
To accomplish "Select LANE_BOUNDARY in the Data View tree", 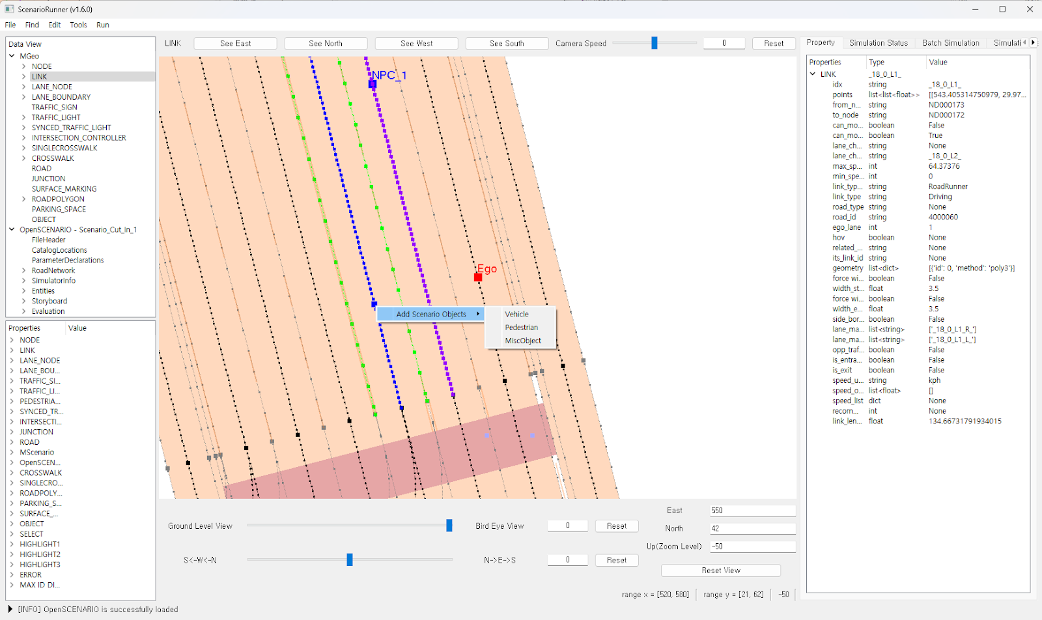I will pos(61,97).
